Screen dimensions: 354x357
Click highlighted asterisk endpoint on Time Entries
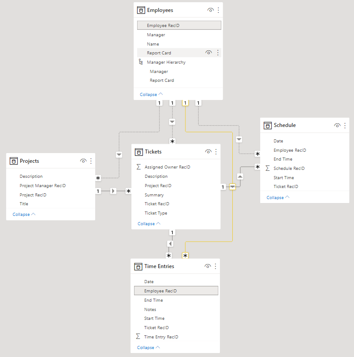[185, 255]
